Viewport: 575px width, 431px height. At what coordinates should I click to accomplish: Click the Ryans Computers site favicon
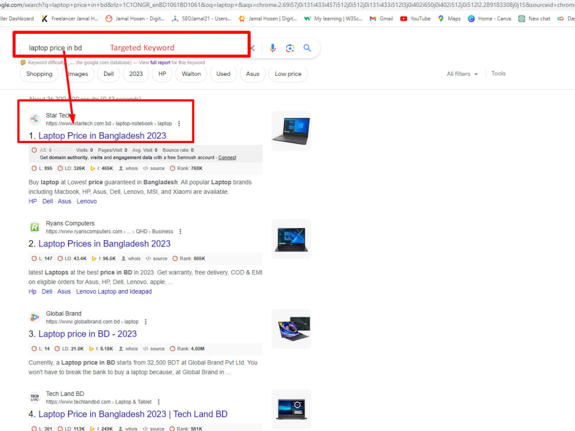click(x=34, y=227)
